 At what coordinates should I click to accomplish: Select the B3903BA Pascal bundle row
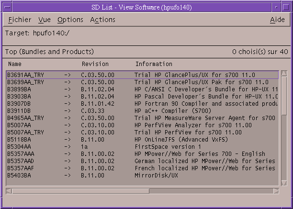click(x=142, y=97)
